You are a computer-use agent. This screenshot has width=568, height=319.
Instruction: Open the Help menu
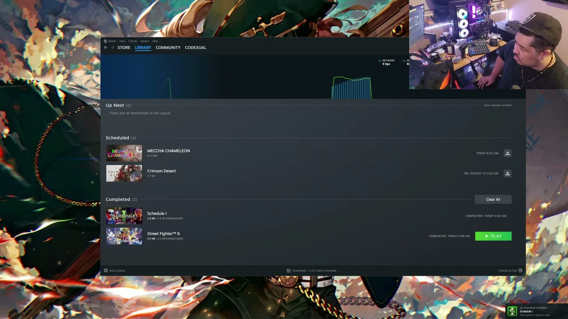click(x=155, y=41)
